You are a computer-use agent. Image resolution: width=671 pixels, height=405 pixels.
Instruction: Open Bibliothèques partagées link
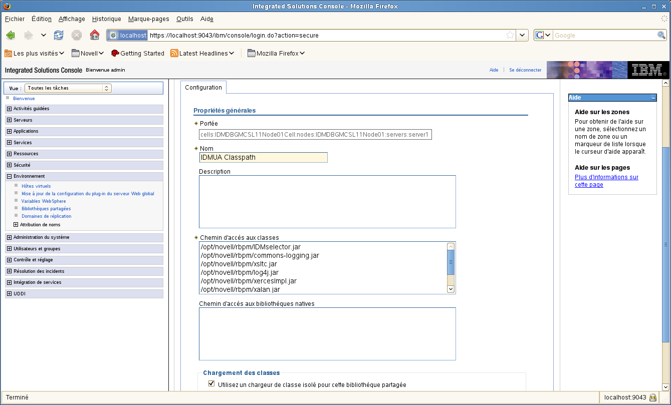click(46, 209)
